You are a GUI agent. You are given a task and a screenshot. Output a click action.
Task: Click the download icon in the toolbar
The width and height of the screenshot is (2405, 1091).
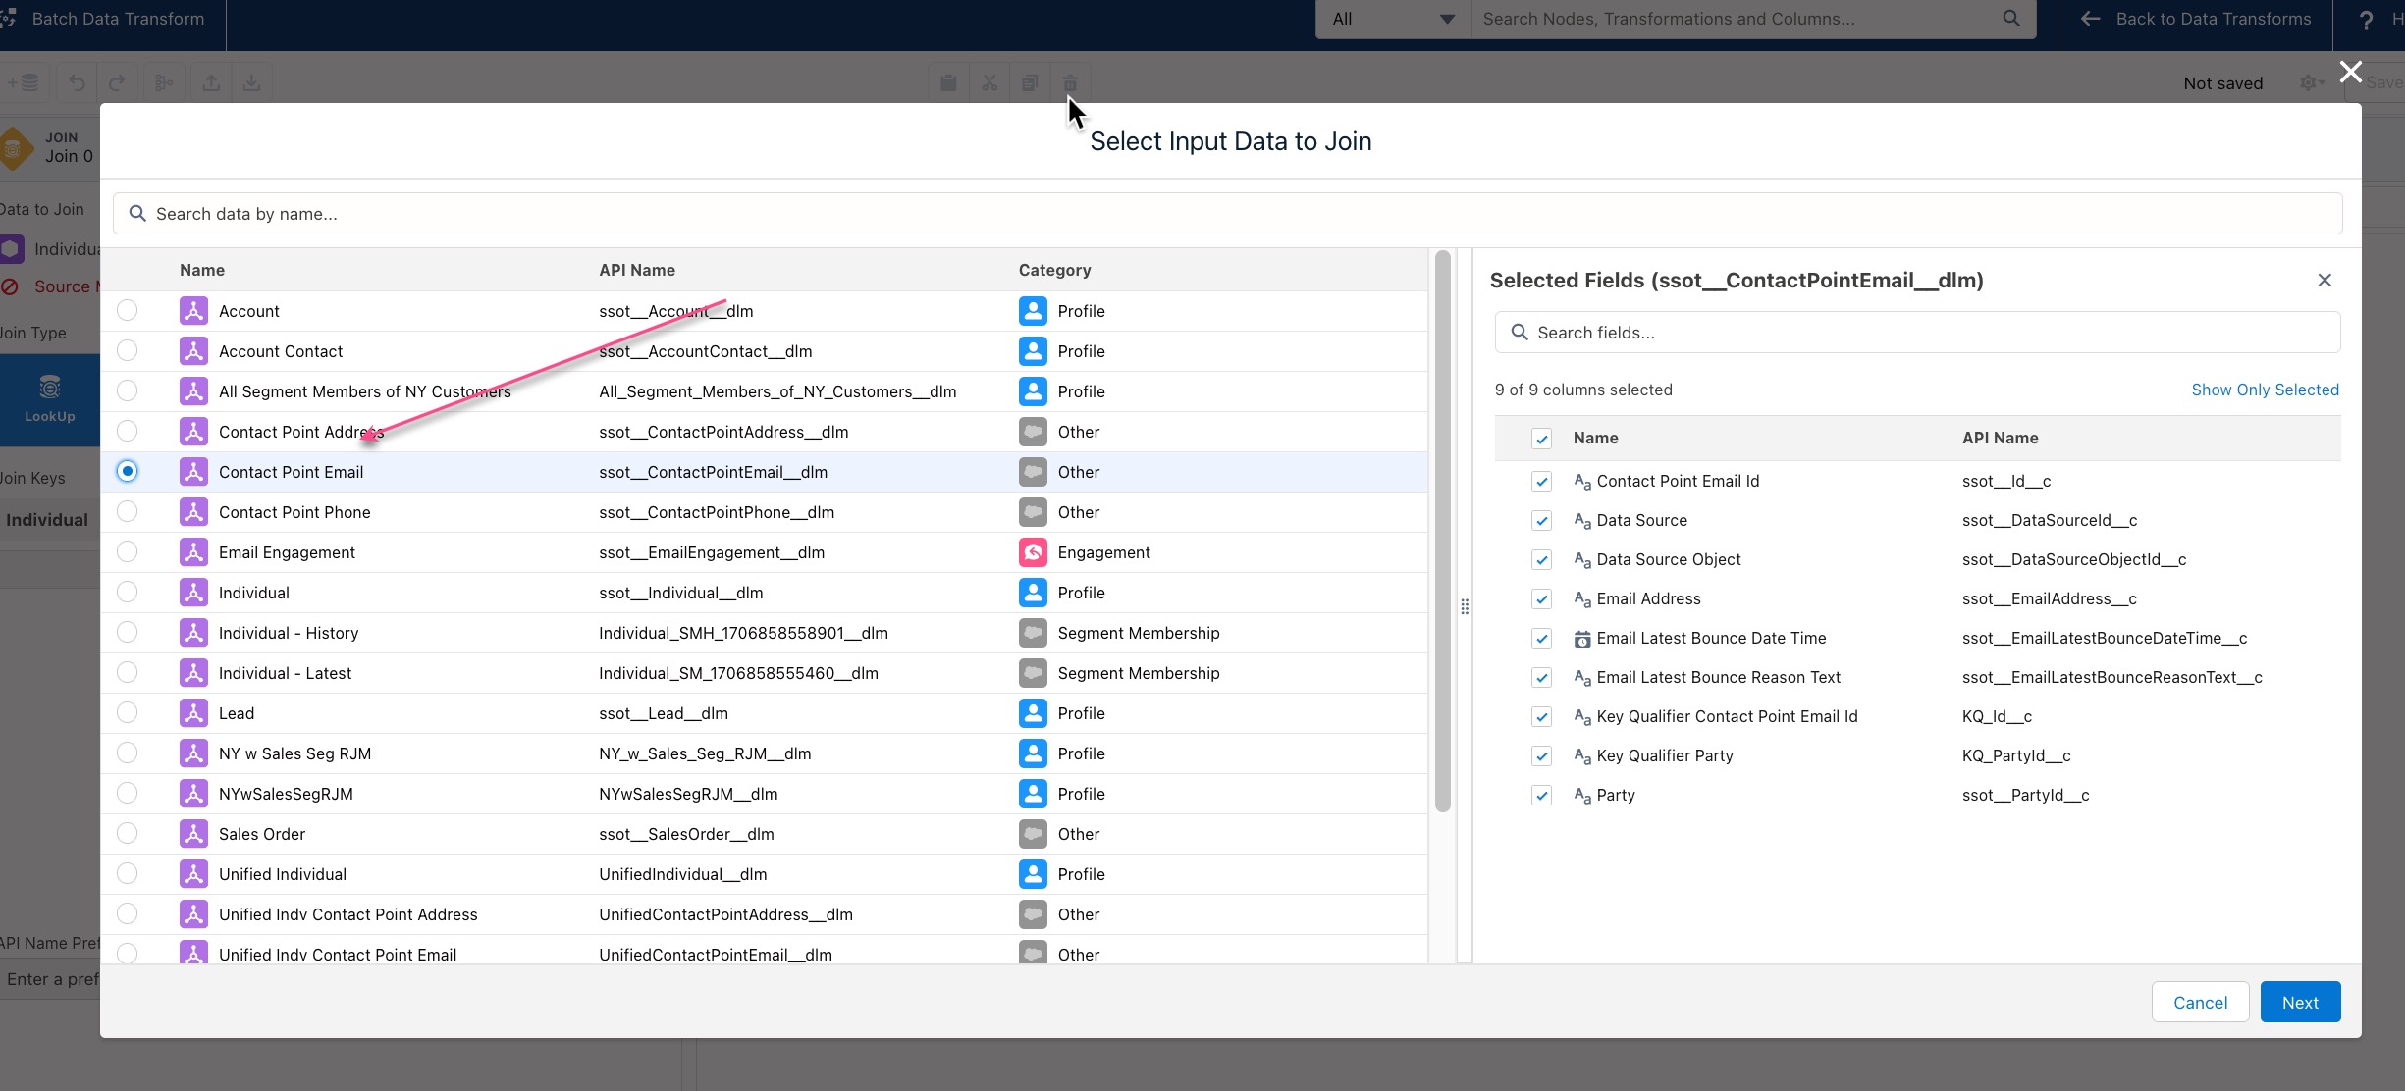252,83
